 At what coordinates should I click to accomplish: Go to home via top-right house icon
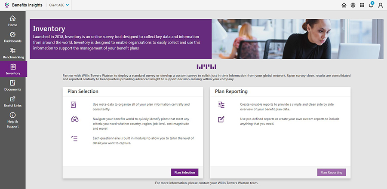(x=344, y=5)
